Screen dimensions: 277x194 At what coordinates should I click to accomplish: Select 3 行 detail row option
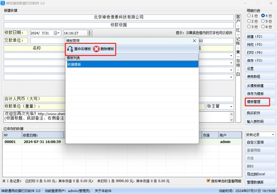tap(252, 27)
